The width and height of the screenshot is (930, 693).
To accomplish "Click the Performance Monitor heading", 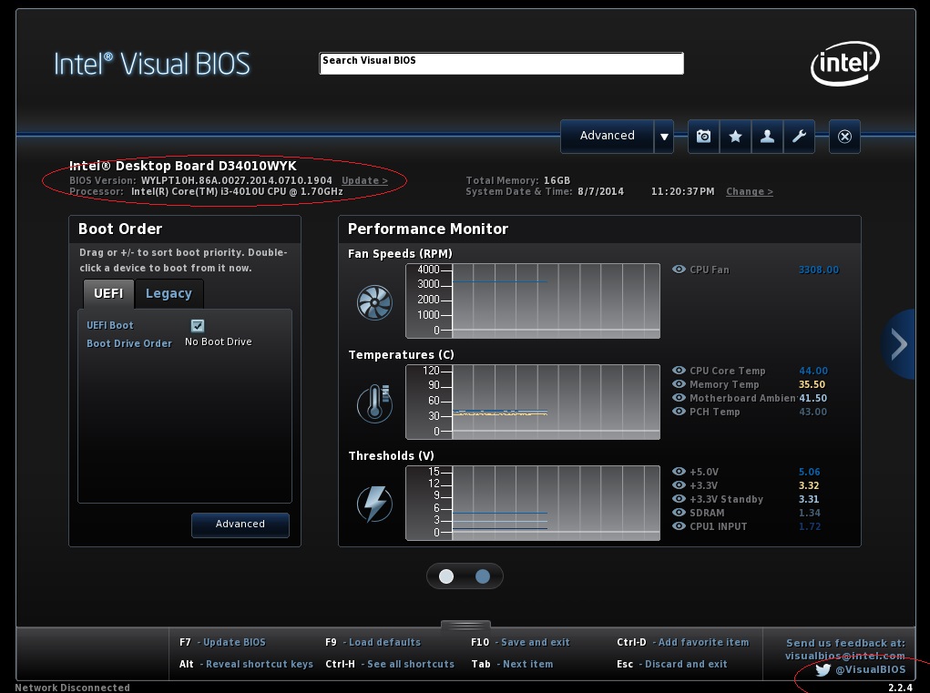I will coord(428,229).
